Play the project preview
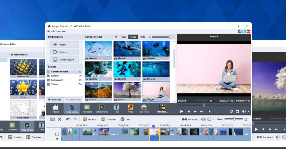This screenshot has height=149, width=286. 182,111
